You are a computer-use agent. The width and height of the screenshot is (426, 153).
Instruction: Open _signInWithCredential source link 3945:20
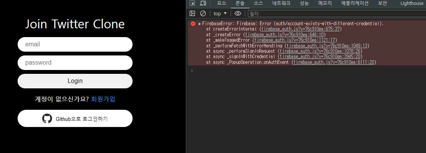pyautogui.click(x=320, y=57)
